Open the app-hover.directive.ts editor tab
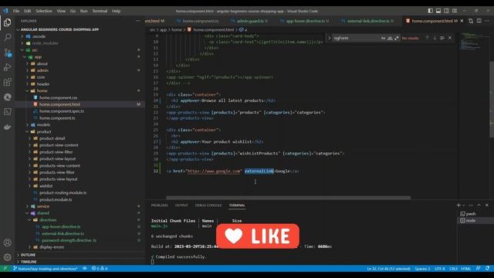This screenshot has height=278, width=494. 304,21
